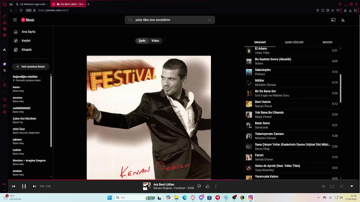Click the queue list scrollbar
Viewport: 360px width, 202px height.
[341, 88]
